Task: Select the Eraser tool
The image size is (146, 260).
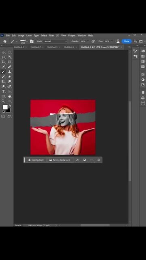Action: point(9,77)
